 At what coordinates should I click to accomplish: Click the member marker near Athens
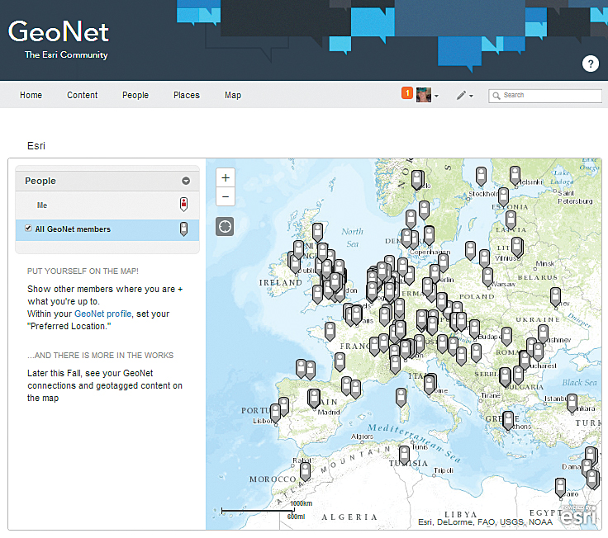[x=508, y=420]
